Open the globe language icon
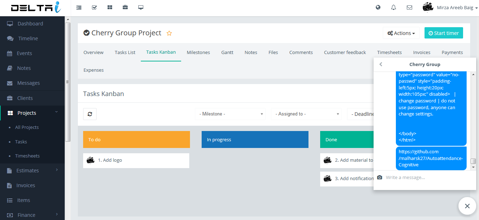The height and width of the screenshot is (220, 479). (378, 7)
